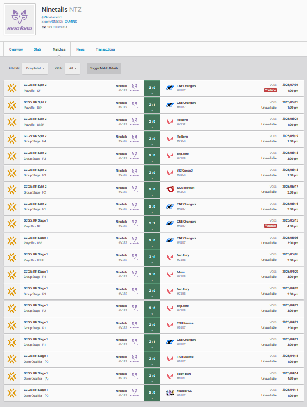This screenshot has height=407, width=307.
Task: Click the SOUTH KOREA country label
Action: [x=58, y=27]
